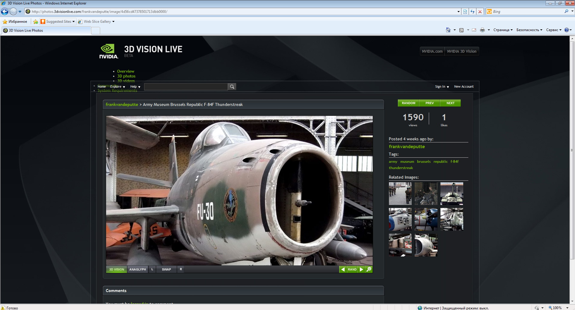This screenshot has height=310, width=575.
Task: Click the Bing search magnifier icon
Action: (566, 11)
